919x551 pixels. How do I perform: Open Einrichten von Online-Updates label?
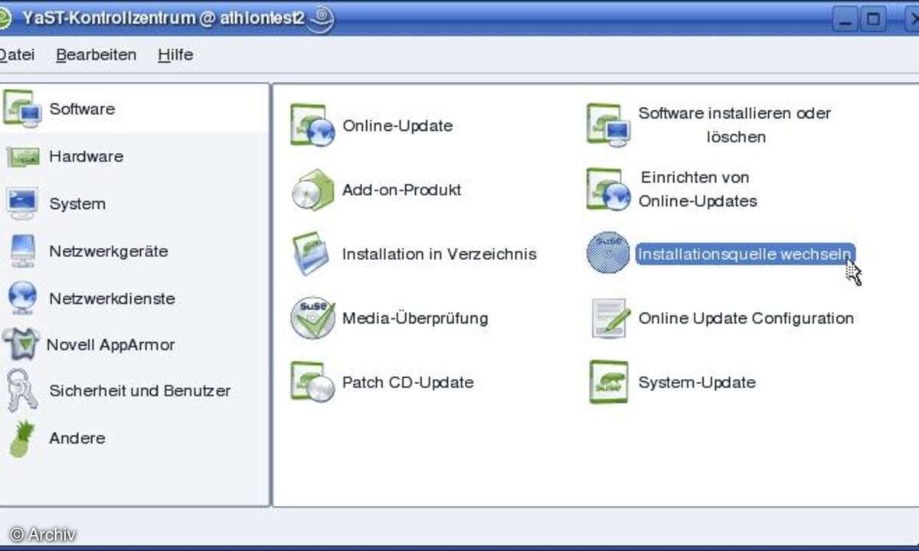pyautogui.click(x=698, y=189)
